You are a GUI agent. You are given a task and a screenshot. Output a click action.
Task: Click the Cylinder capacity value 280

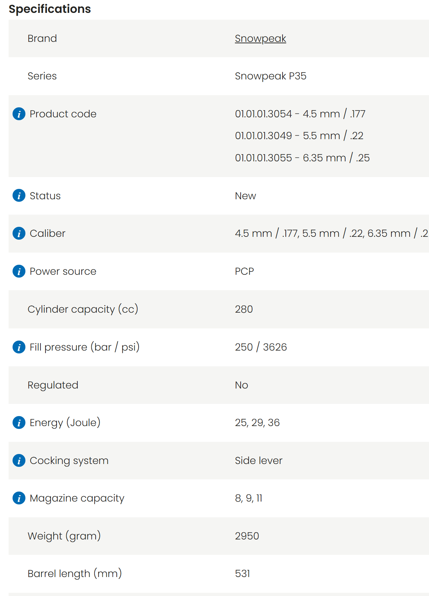pyautogui.click(x=244, y=309)
